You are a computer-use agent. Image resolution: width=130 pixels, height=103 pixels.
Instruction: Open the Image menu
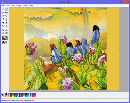(19, 6)
